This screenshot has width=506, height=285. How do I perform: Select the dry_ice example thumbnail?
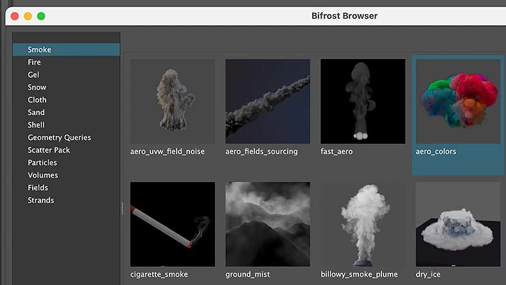pos(458,224)
